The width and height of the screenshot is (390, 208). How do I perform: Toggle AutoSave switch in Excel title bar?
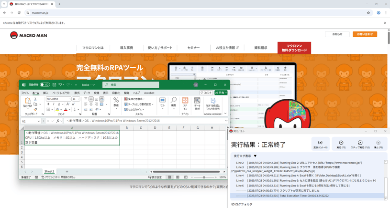(x=45, y=85)
